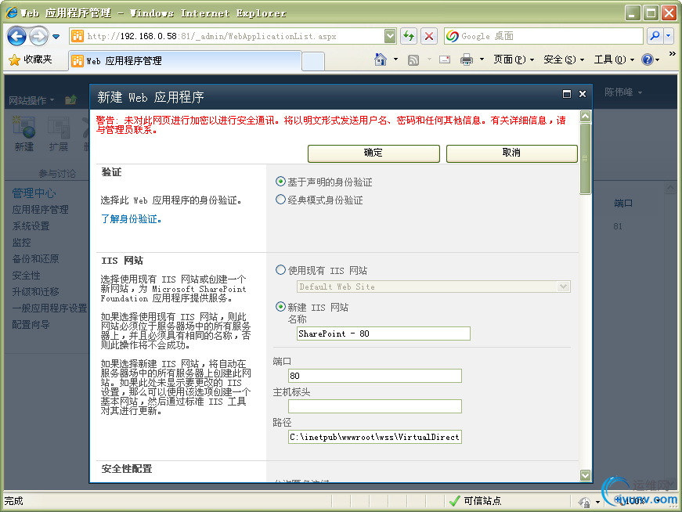Click the 81 port cell in background list
Screen dimensions: 682x512
coord(618,226)
